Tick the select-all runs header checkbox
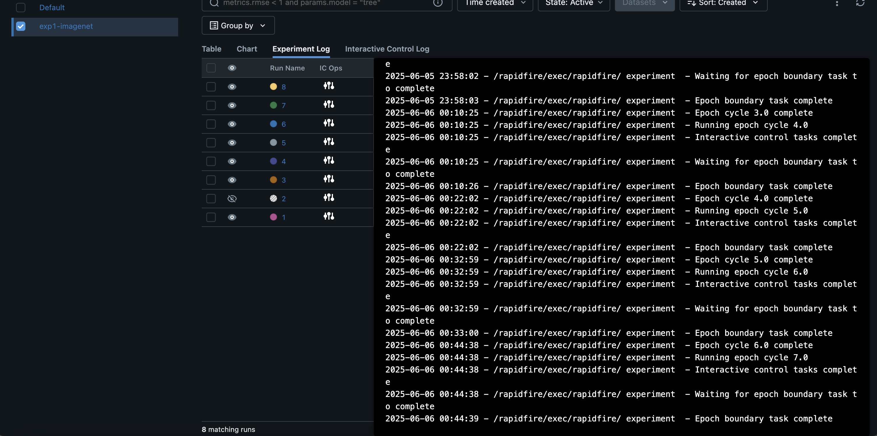The width and height of the screenshot is (877, 436). pyautogui.click(x=211, y=68)
